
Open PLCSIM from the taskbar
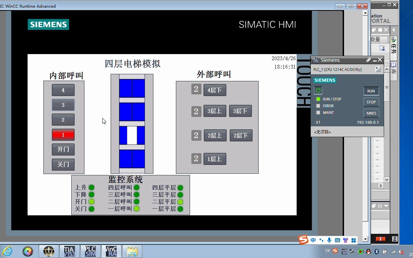[x=90, y=251]
